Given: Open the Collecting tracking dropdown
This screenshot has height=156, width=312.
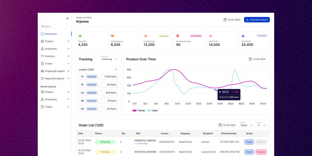Looking at the screenshot, I should pyautogui.click(x=109, y=59).
